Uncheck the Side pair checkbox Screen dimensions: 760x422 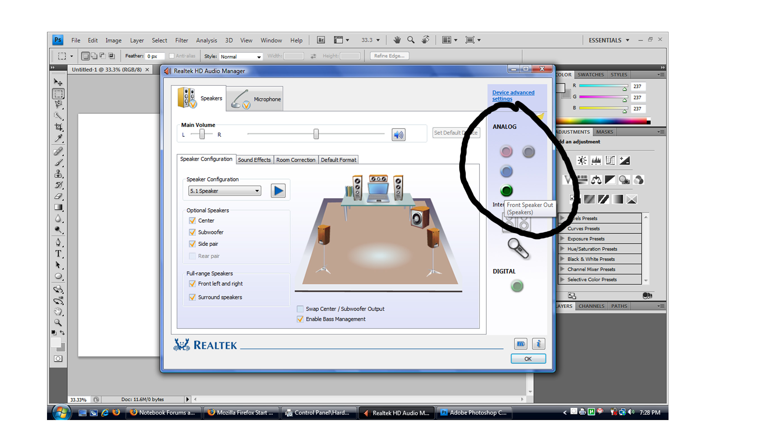[192, 244]
